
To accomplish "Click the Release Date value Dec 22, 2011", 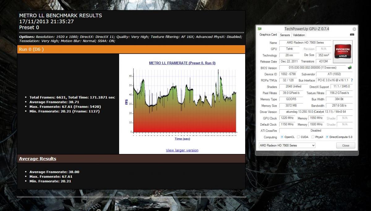I will click(x=289, y=61).
